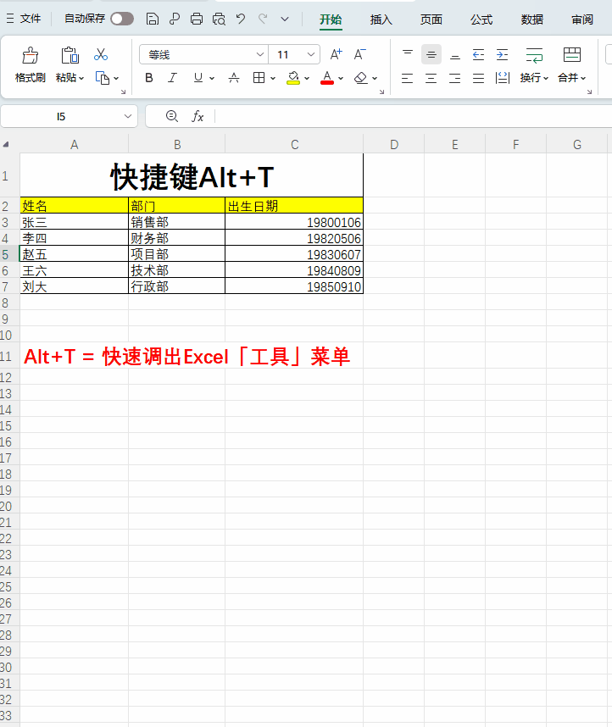Screen dimensions: 612x727
Task: Click the save document icon
Action: pyautogui.click(x=153, y=19)
